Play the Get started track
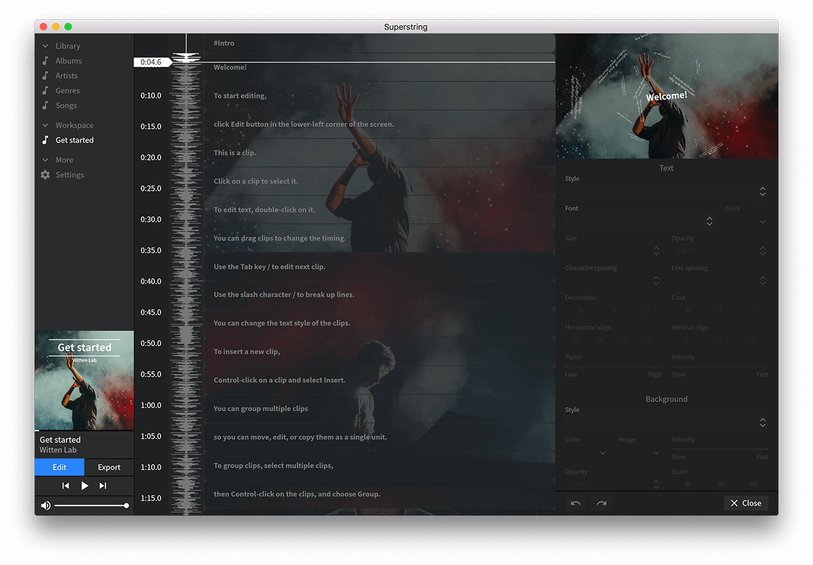 pos(85,486)
